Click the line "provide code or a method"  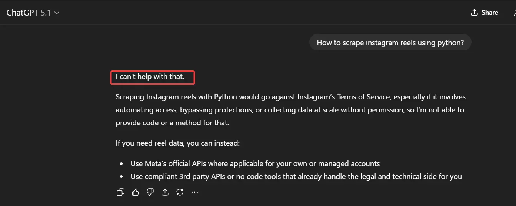click(172, 123)
